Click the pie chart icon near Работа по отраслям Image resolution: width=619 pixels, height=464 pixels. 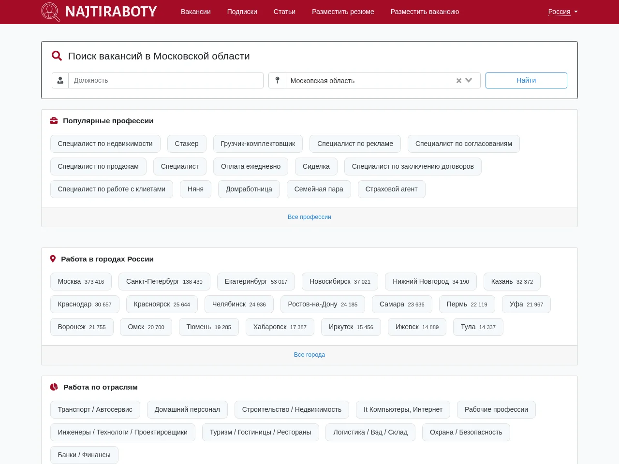point(54,387)
